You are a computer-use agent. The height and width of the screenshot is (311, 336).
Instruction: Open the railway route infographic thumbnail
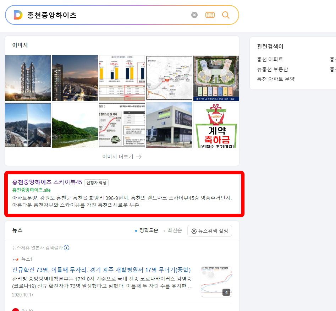click(x=122, y=125)
